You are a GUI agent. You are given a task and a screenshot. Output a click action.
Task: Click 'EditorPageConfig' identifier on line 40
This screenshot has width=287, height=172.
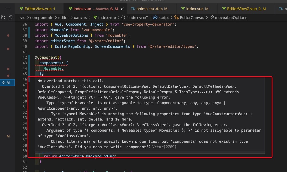pos(73,46)
